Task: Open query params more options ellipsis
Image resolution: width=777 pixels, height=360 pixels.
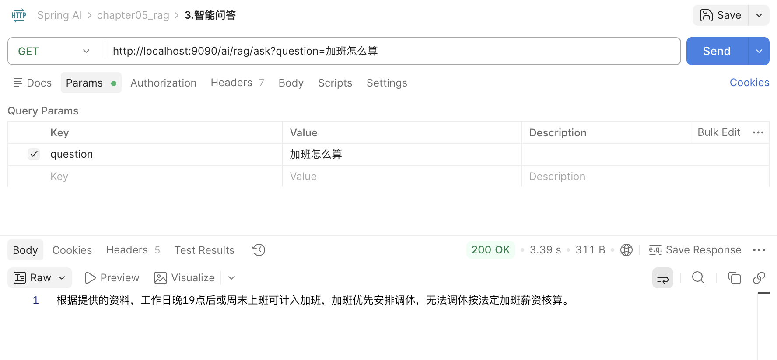Action: 758,132
